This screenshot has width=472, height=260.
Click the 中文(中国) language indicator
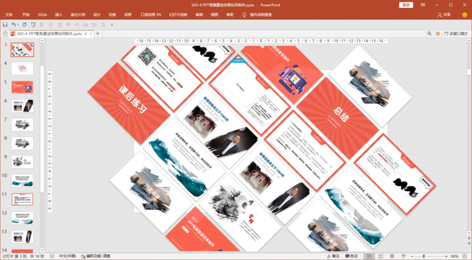(68, 256)
